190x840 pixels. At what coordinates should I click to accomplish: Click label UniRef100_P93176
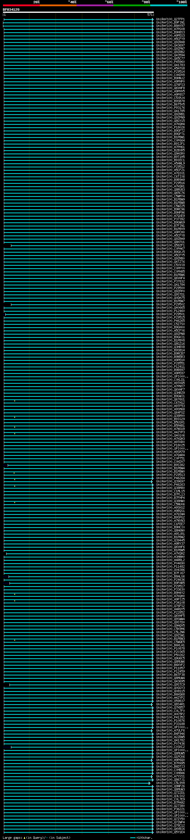[170, 108]
